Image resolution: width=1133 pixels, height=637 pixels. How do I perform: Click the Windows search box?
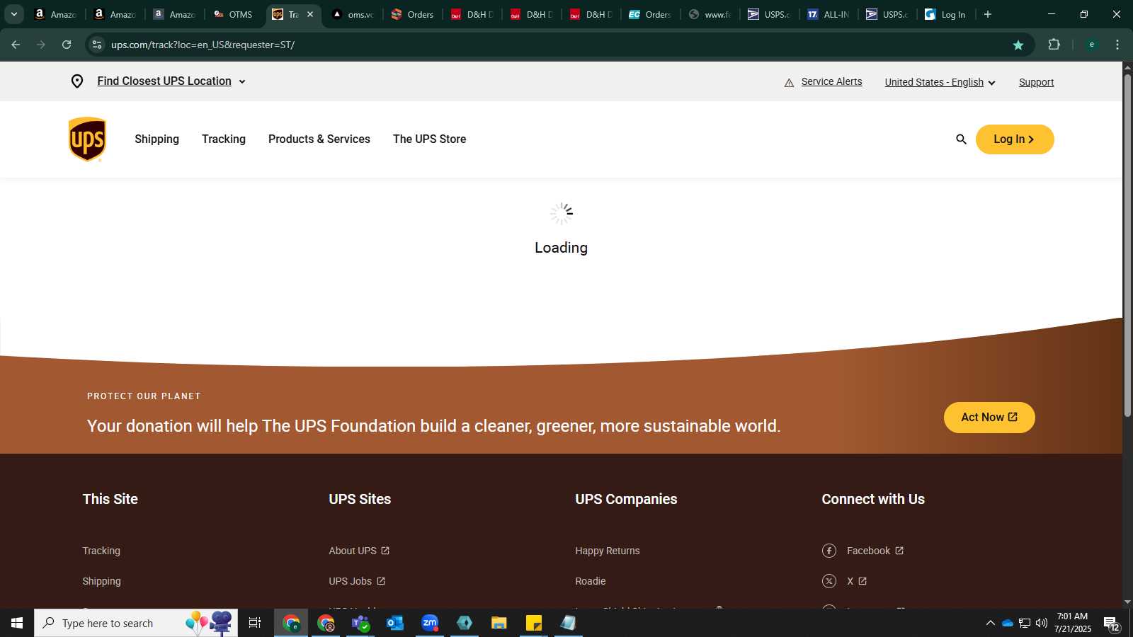point(136,623)
